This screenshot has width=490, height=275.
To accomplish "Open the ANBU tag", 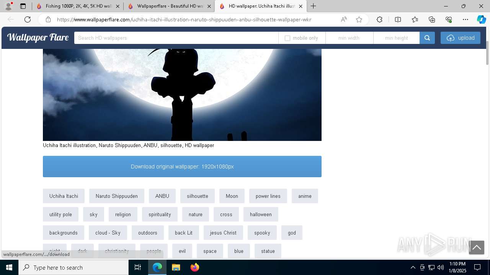I will pos(162,196).
